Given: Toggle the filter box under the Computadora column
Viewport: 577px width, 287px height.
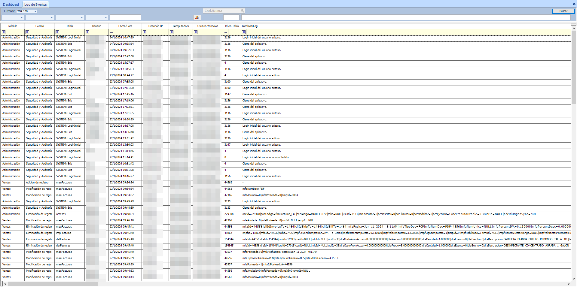Looking at the screenshot, I should [172, 32].
